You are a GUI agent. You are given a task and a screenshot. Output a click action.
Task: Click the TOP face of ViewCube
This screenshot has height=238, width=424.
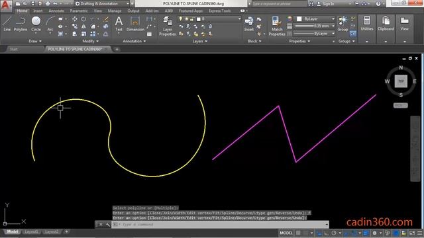pos(401,81)
